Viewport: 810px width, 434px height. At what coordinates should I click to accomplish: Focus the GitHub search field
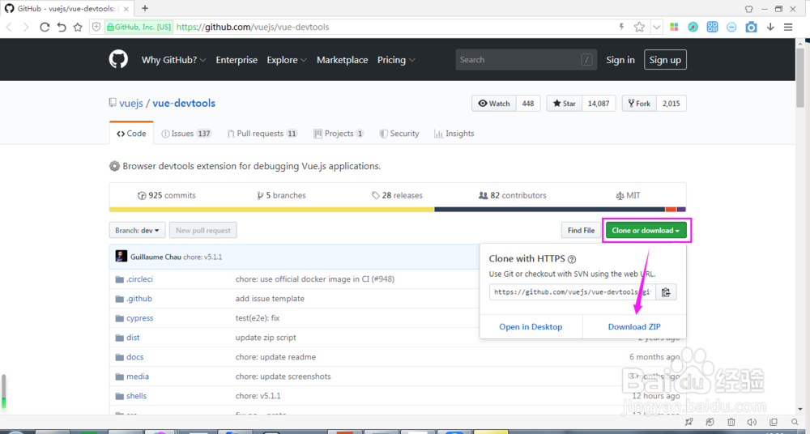[x=526, y=59]
